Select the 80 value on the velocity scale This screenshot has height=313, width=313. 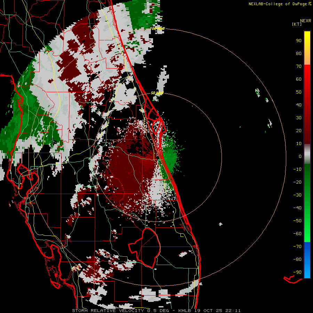click(x=299, y=54)
